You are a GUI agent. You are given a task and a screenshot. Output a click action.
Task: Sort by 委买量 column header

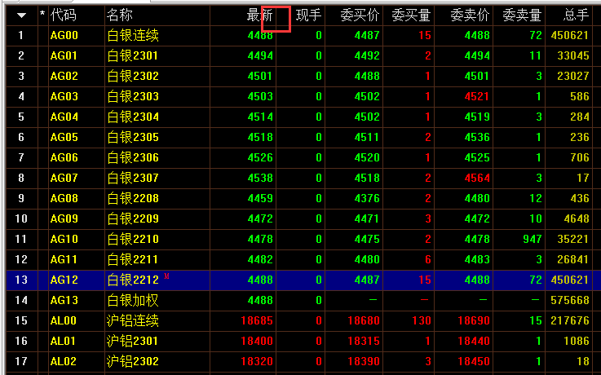point(411,15)
